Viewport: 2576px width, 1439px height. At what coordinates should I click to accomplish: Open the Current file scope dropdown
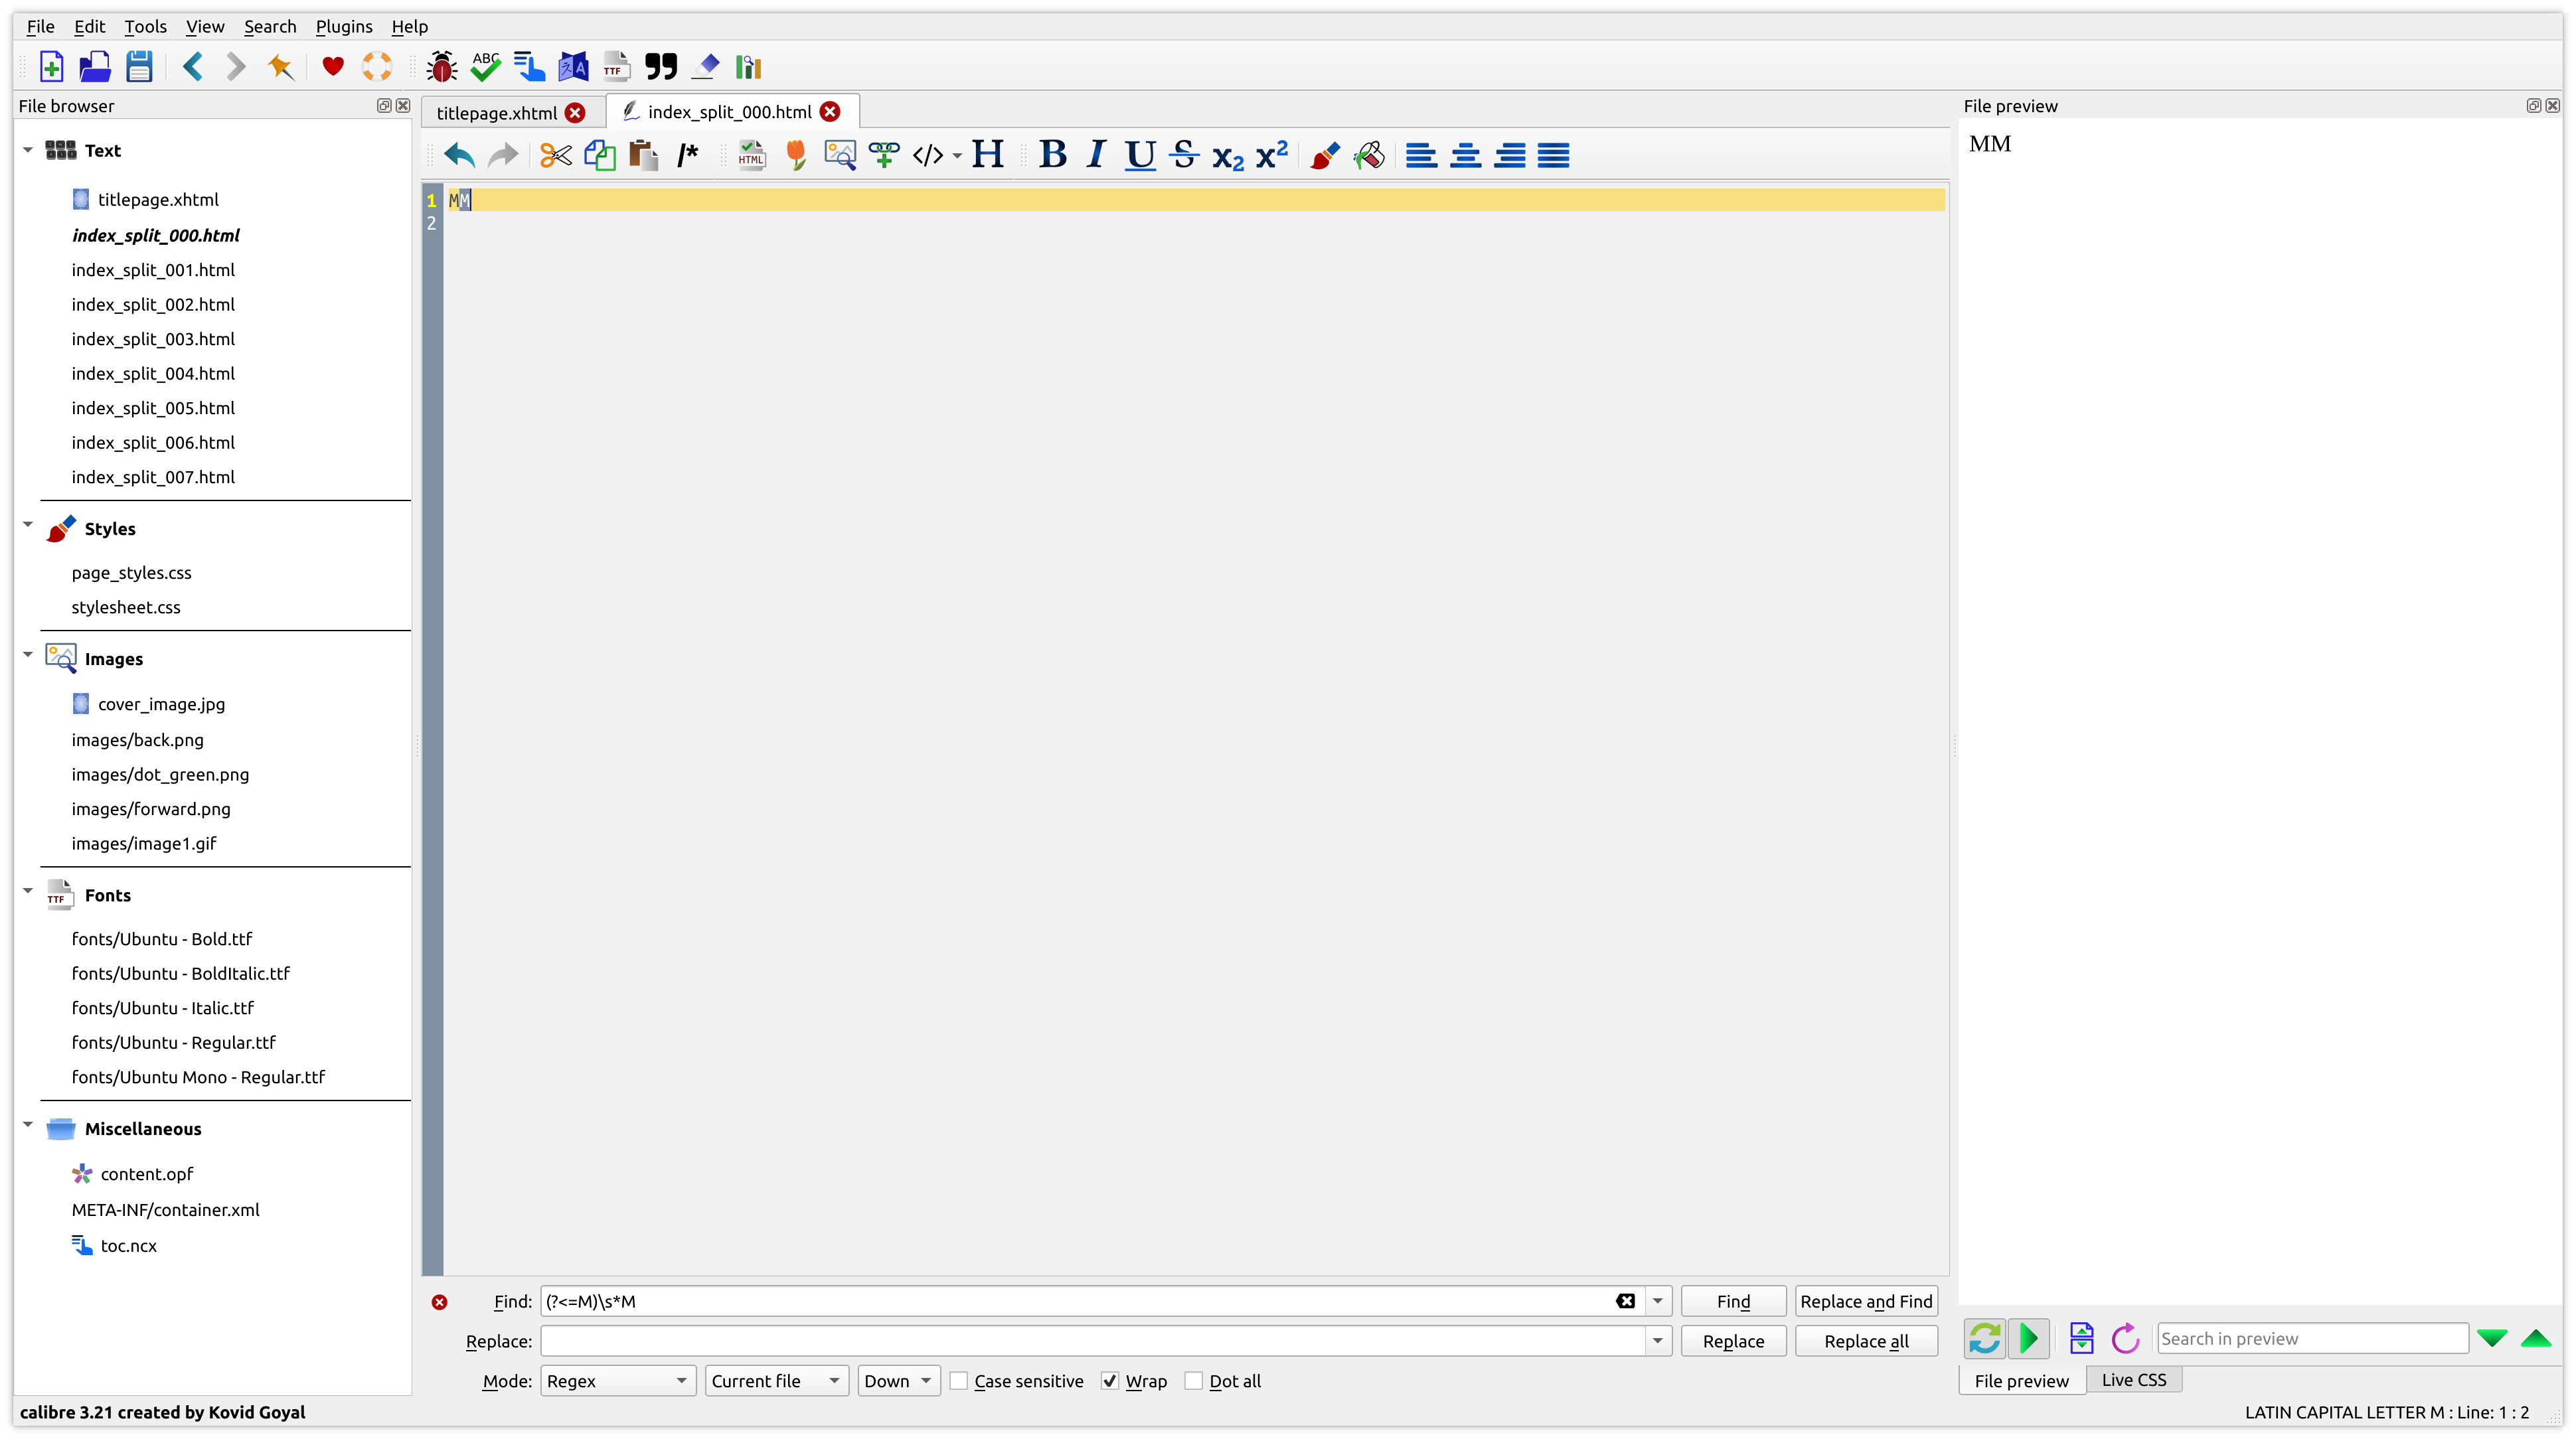[x=775, y=1381]
